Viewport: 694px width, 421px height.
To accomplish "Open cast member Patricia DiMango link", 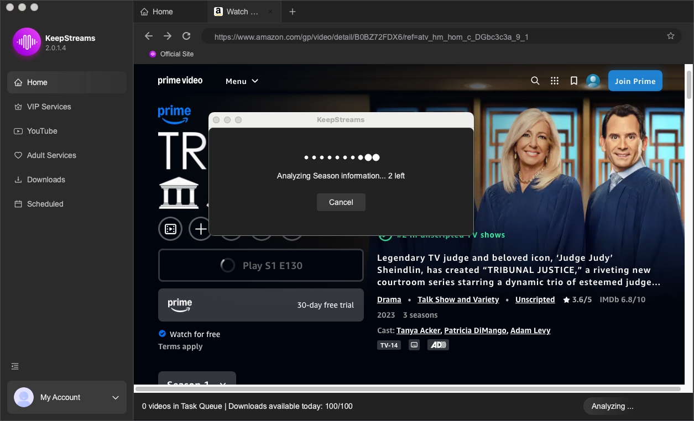I will pos(476,330).
